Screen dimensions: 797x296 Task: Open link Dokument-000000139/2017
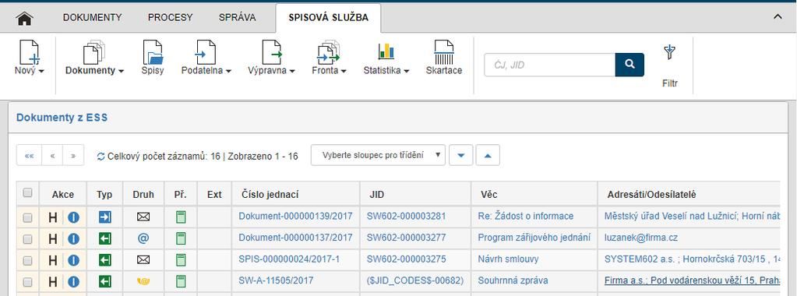click(x=295, y=216)
